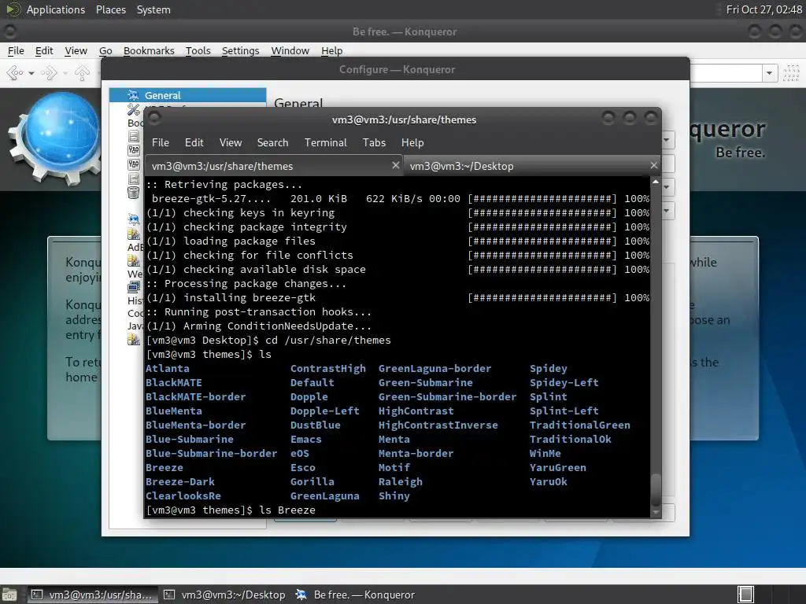Click the WinMe entry in terminal
Viewport: 806px width, 604px height.
tap(545, 453)
